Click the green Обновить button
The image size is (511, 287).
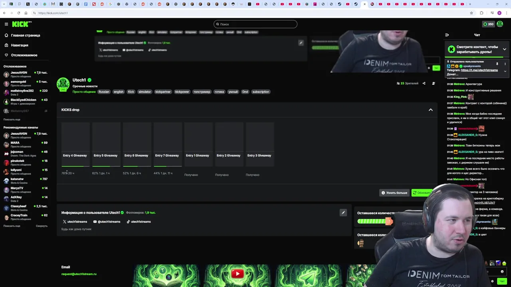[x=422, y=193]
